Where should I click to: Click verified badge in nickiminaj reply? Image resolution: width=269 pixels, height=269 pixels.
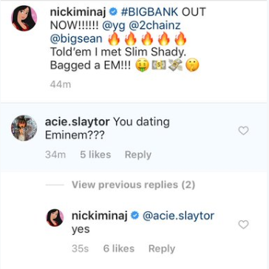click(134, 216)
